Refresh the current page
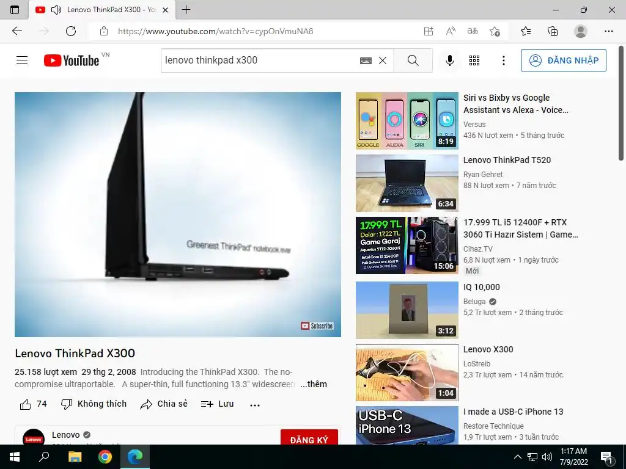 [x=71, y=31]
